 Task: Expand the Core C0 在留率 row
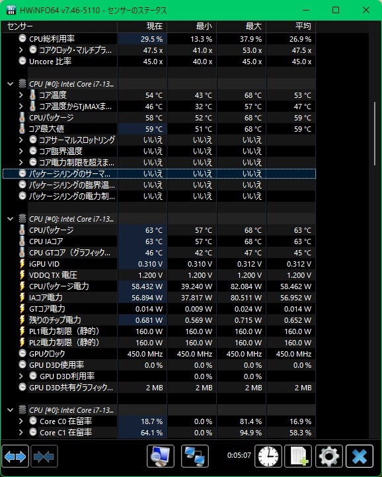pos(20,421)
